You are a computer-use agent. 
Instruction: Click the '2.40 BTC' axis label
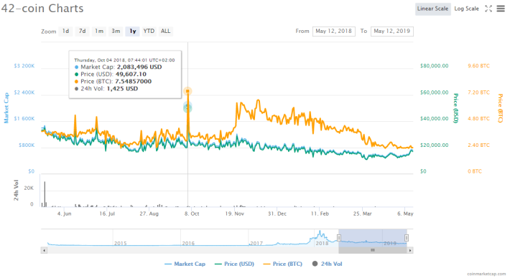coord(479,145)
